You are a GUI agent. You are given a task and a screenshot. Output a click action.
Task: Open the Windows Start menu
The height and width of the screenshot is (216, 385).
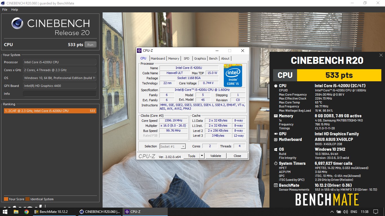coord(5,212)
